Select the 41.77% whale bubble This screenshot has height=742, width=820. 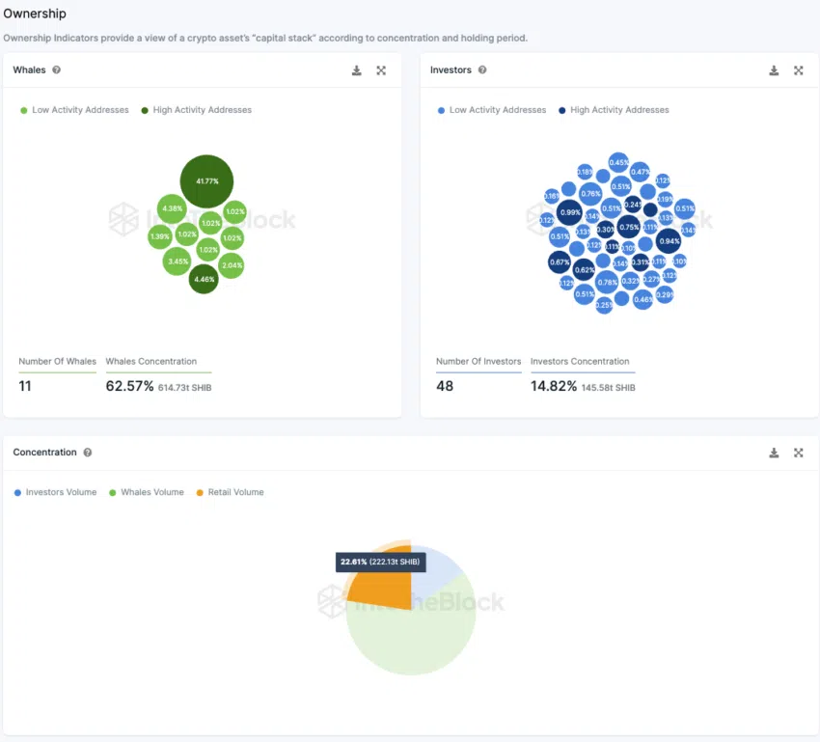[206, 181]
